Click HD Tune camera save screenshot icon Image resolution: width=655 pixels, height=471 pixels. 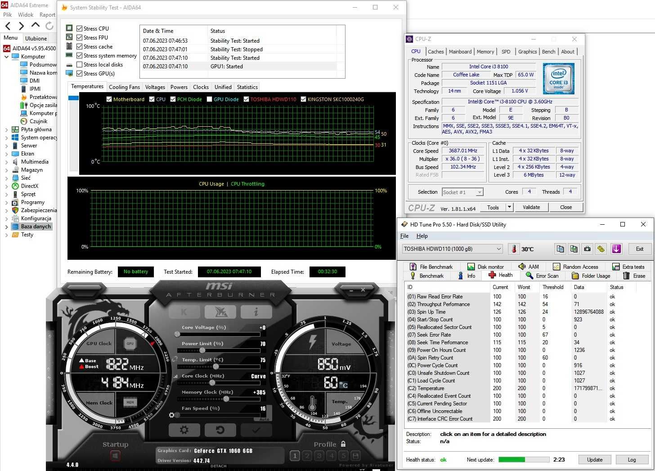587,249
